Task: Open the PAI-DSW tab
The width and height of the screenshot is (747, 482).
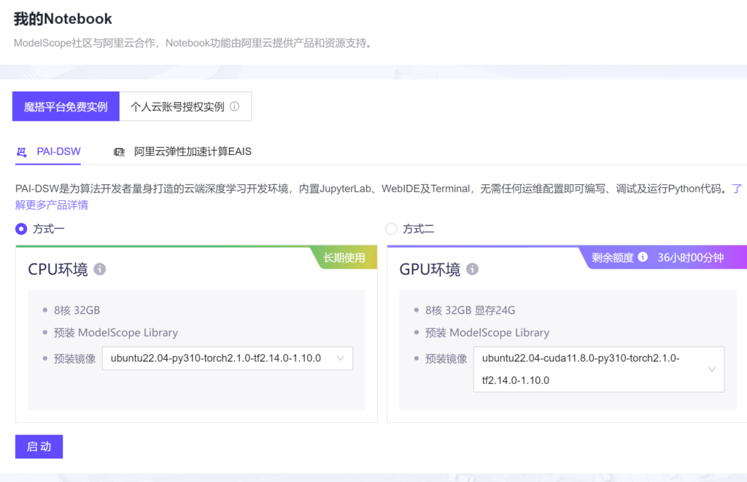Action: pyautogui.click(x=48, y=152)
